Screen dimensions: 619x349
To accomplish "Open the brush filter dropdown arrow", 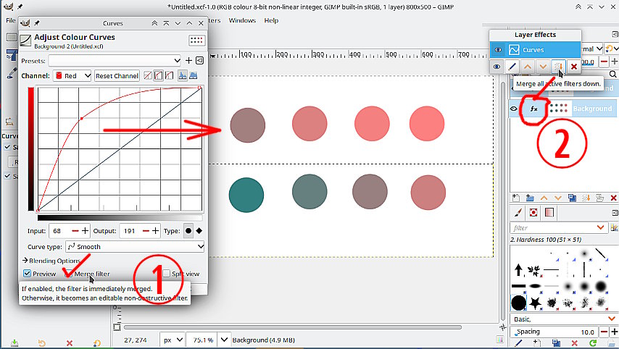I will coord(600,227).
